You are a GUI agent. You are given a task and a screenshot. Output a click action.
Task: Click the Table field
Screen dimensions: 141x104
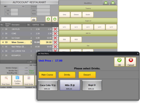[14, 10]
